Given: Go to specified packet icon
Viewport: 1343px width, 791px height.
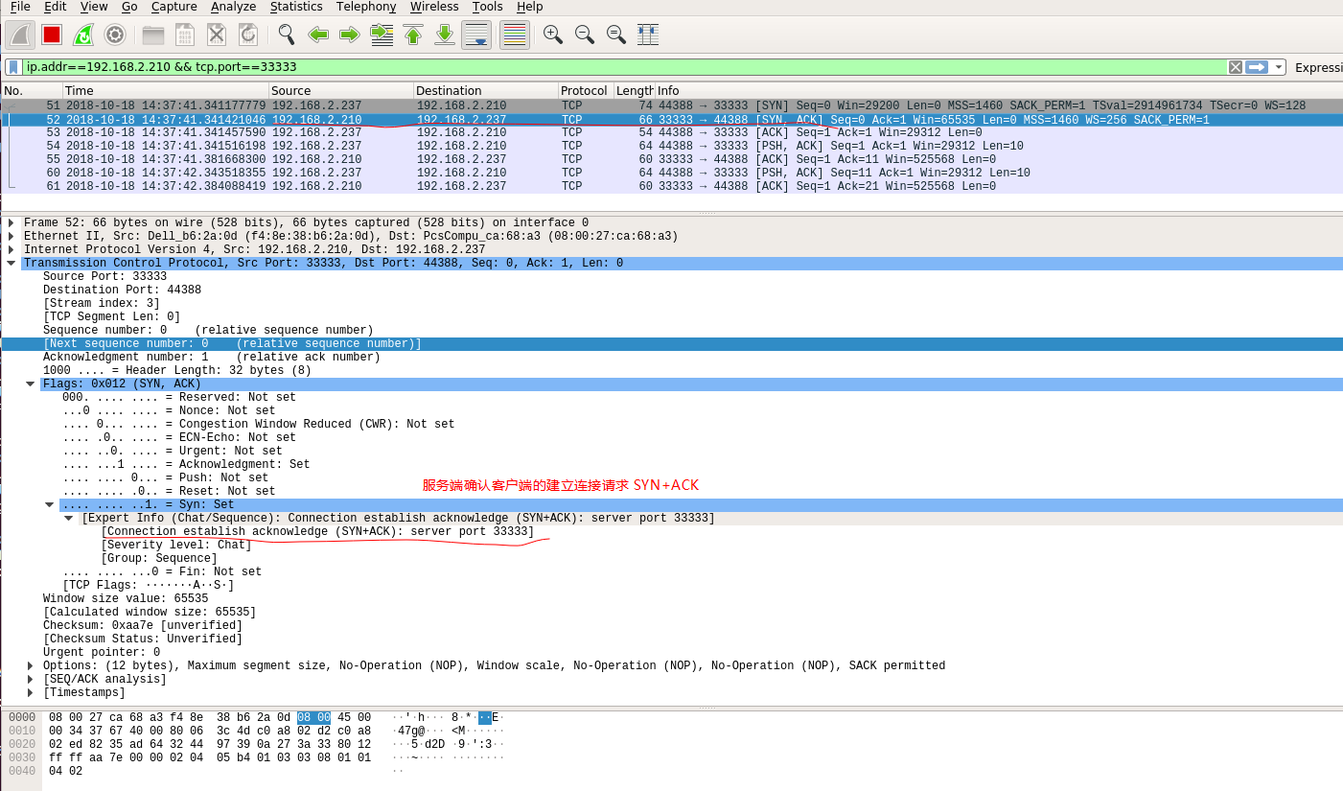Looking at the screenshot, I should click(x=382, y=35).
